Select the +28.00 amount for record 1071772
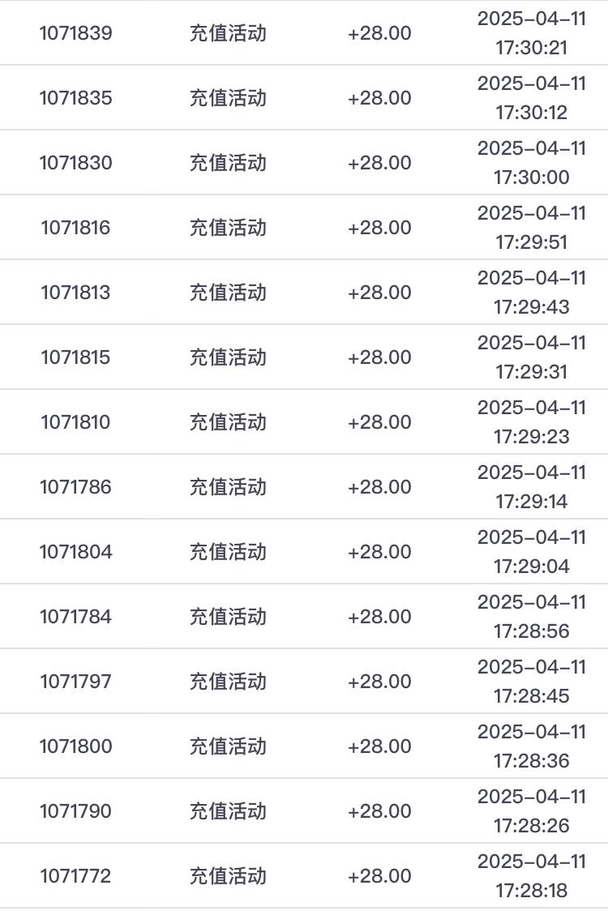The width and height of the screenshot is (608, 911). tap(379, 876)
